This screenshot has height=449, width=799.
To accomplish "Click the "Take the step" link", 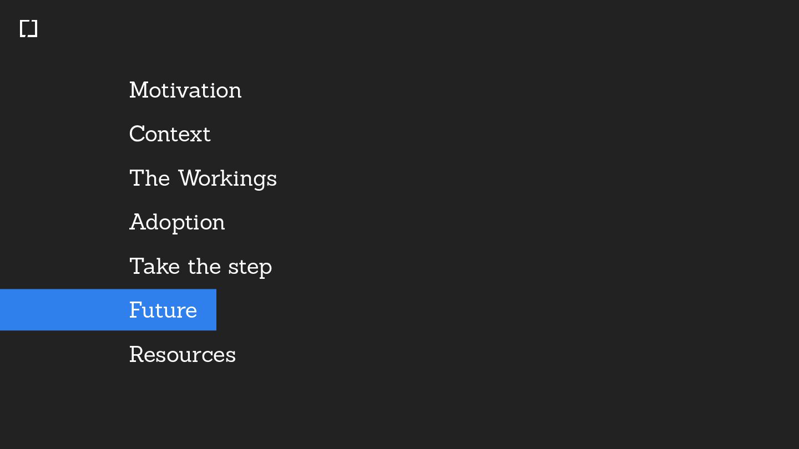I will tap(200, 267).
